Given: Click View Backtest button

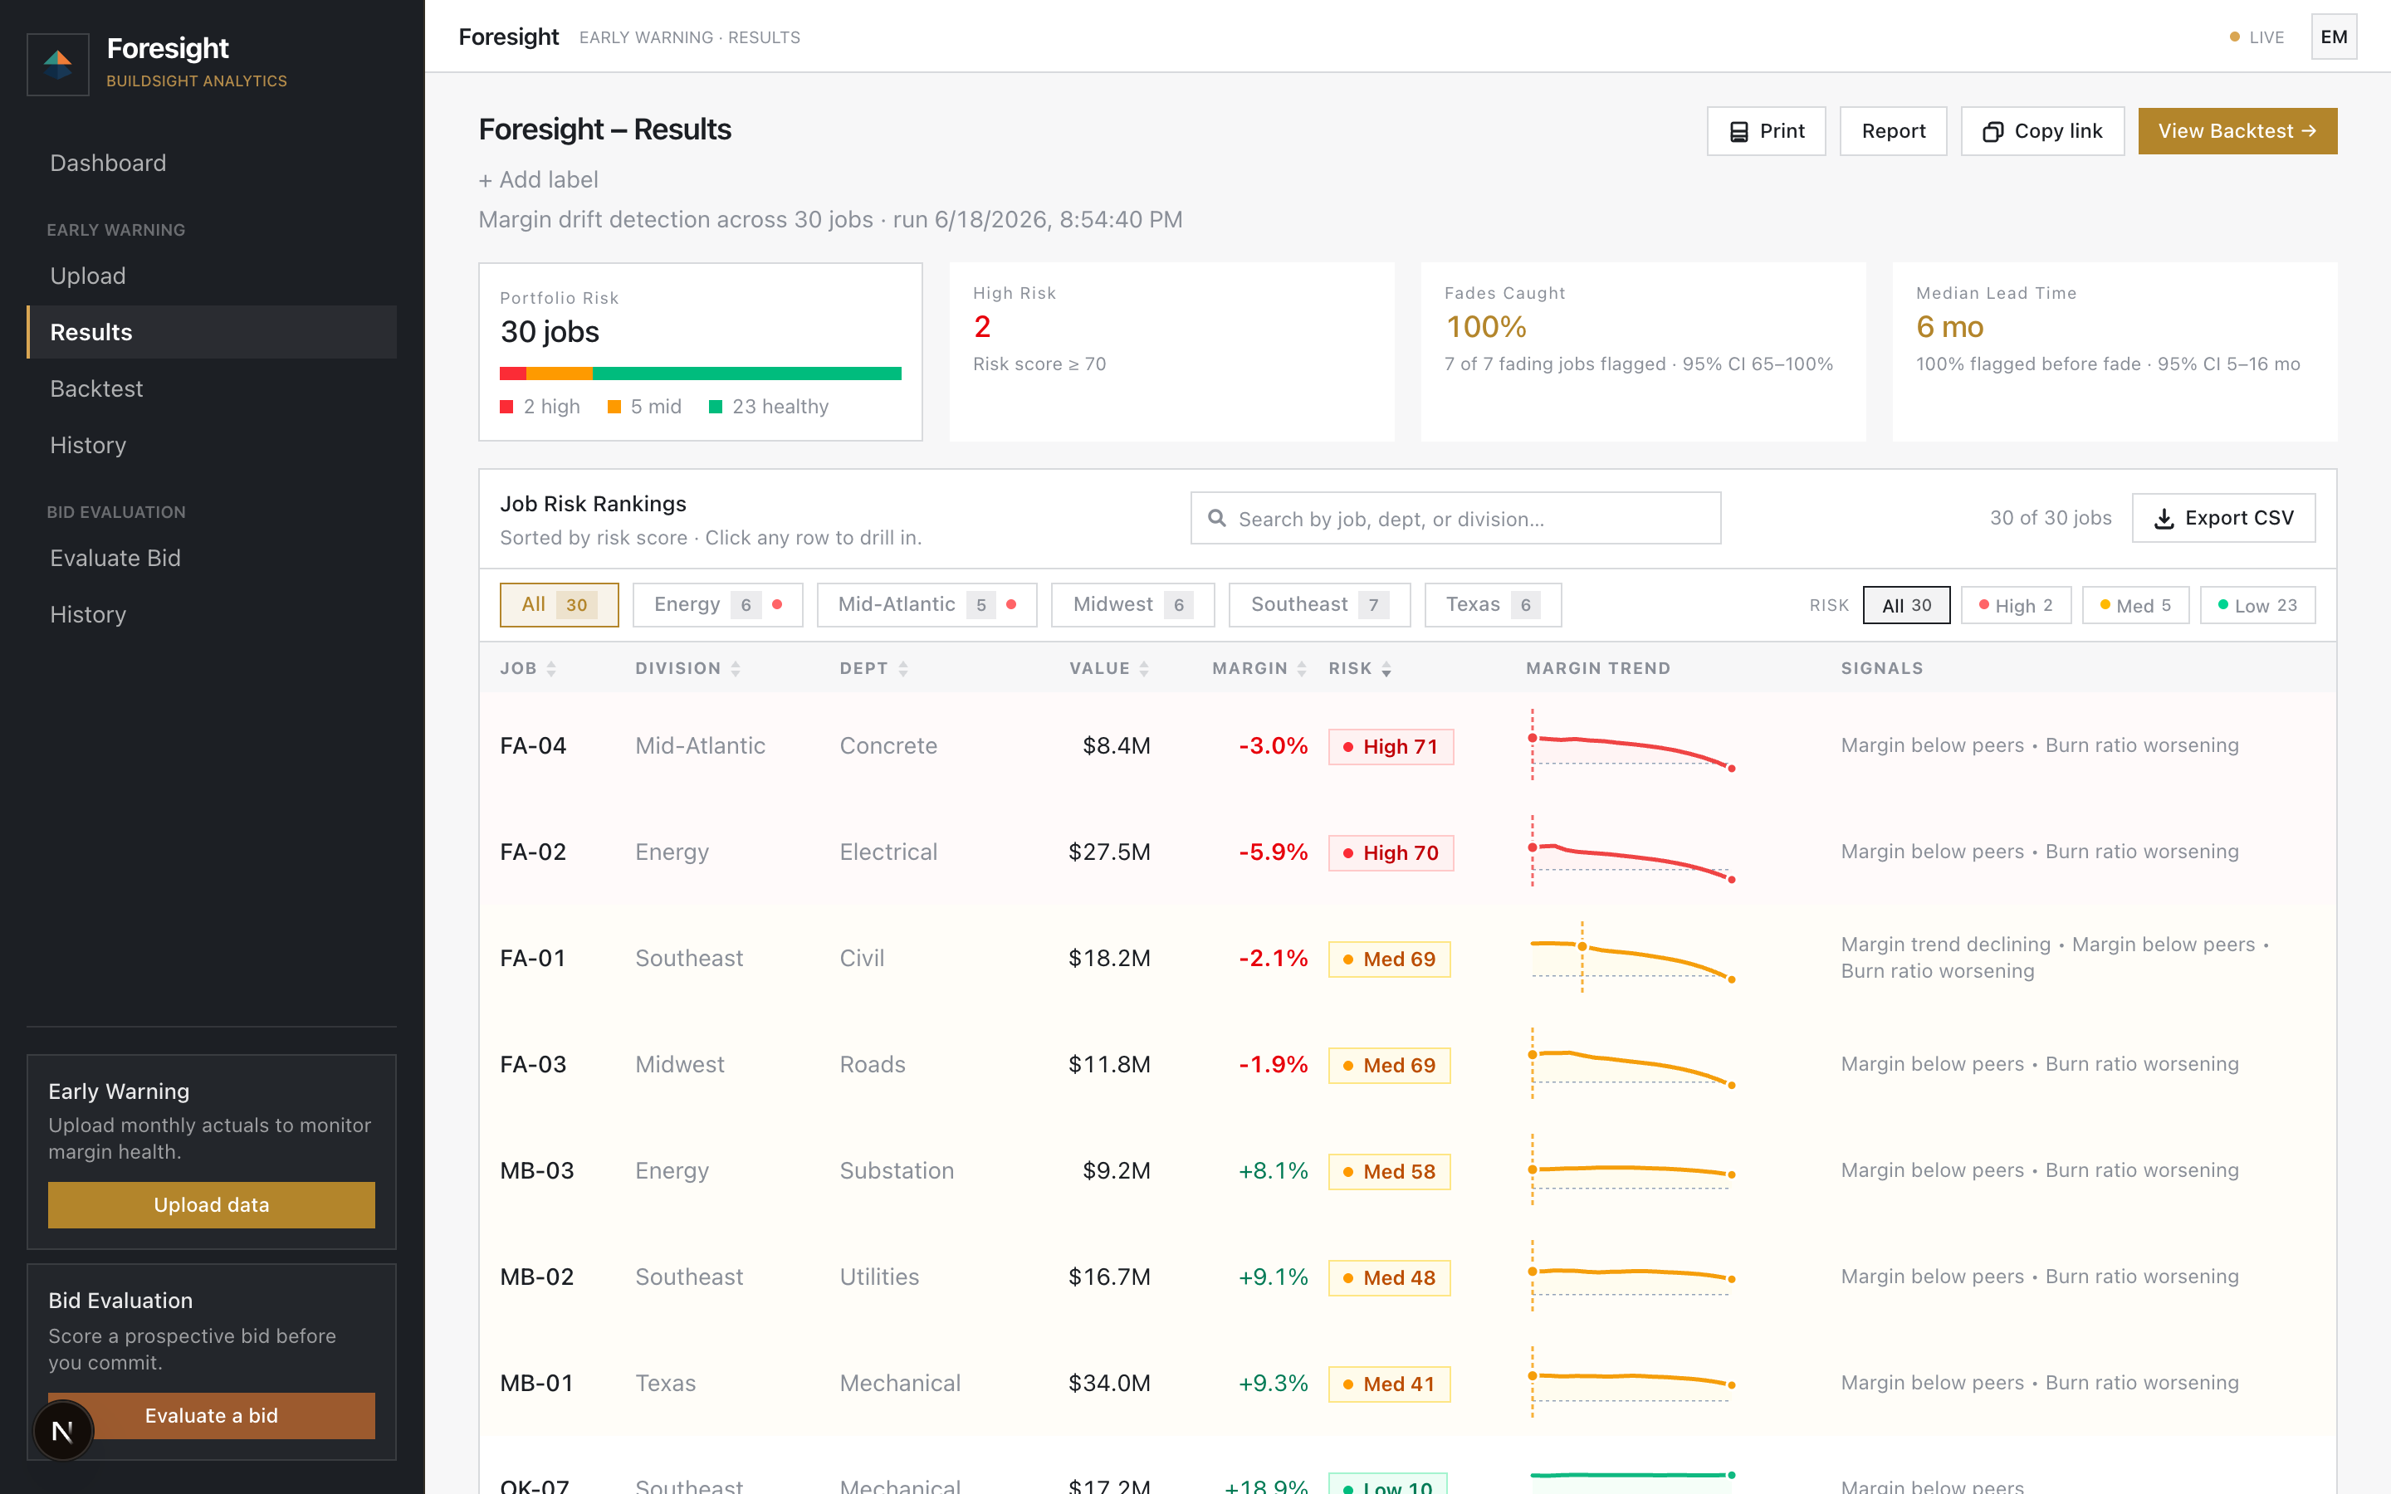Looking at the screenshot, I should (2238, 131).
